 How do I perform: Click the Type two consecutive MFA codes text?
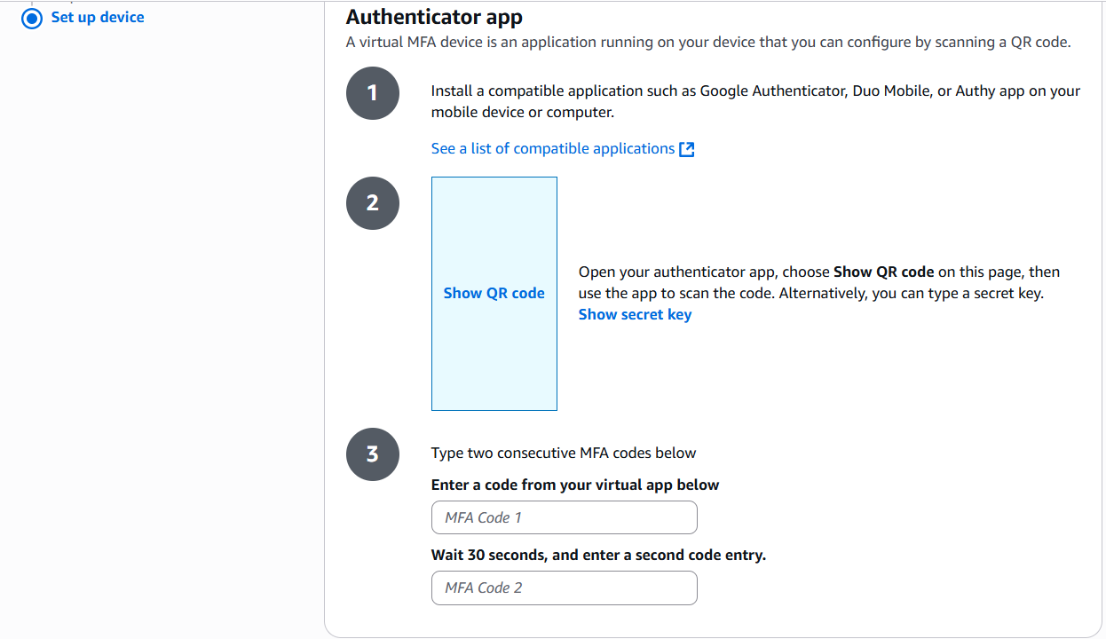(564, 454)
